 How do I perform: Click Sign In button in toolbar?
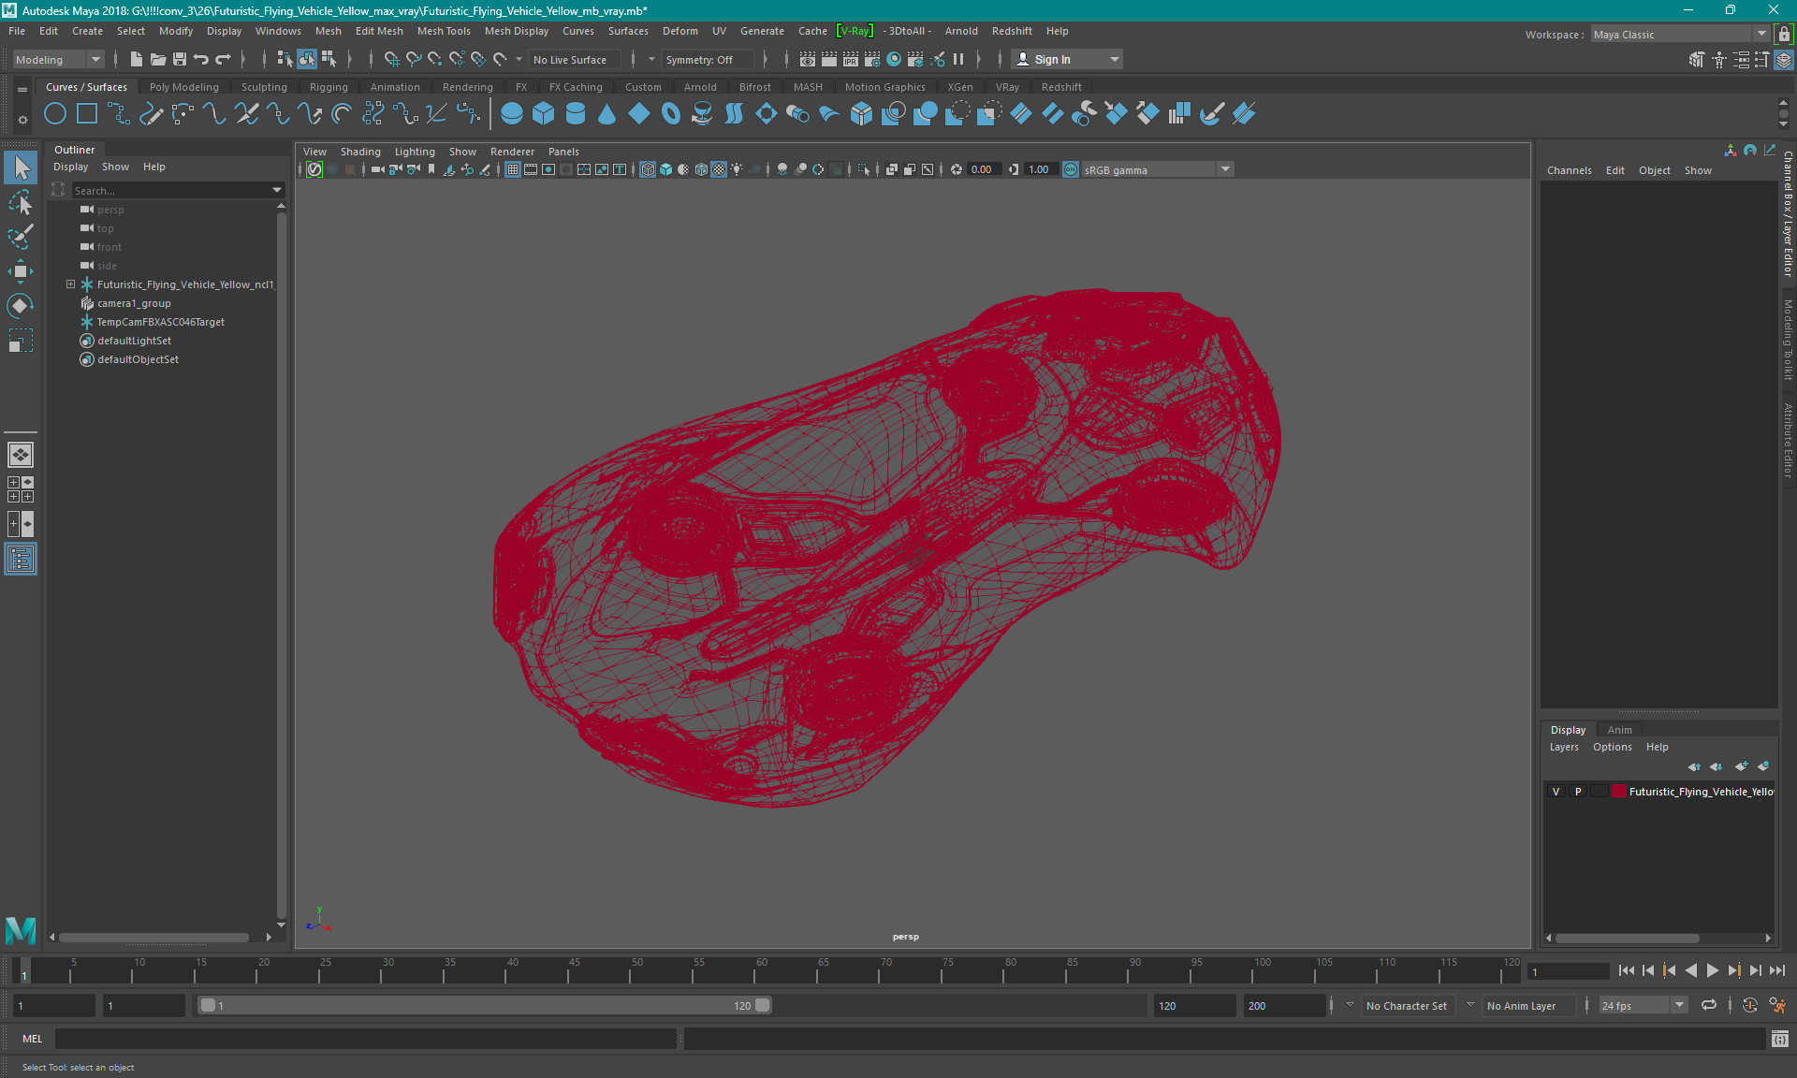point(1057,59)
